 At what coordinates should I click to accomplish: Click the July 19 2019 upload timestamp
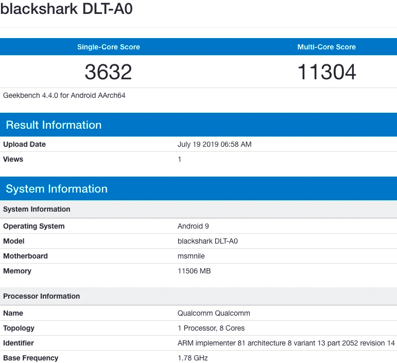coord(214,144)
